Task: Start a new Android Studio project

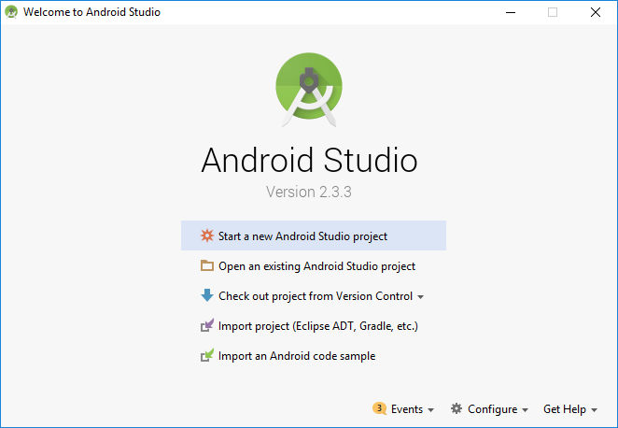Action: pos(314,235)
